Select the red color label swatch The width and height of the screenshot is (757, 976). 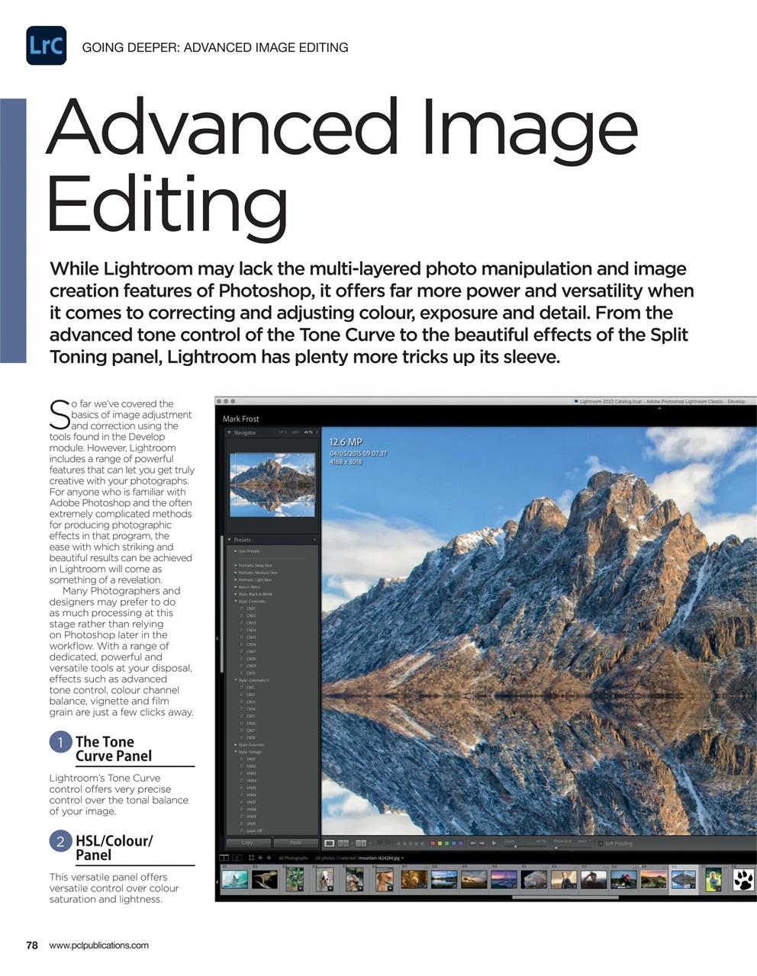tap(433, 843)
